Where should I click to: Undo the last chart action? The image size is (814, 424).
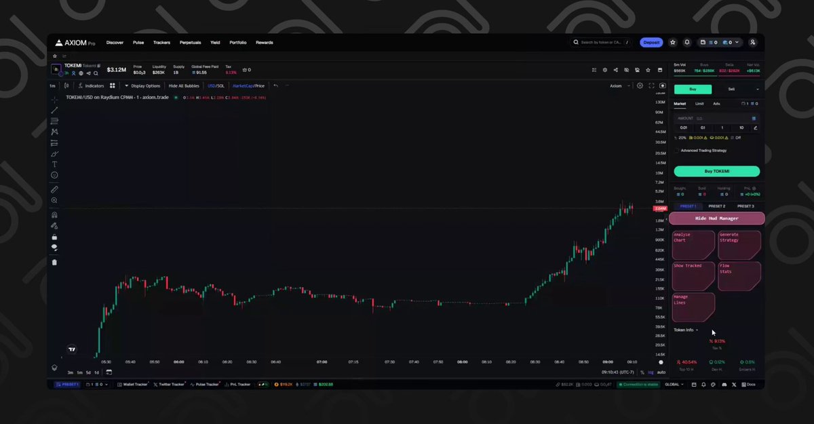click(x=275, y=85)
